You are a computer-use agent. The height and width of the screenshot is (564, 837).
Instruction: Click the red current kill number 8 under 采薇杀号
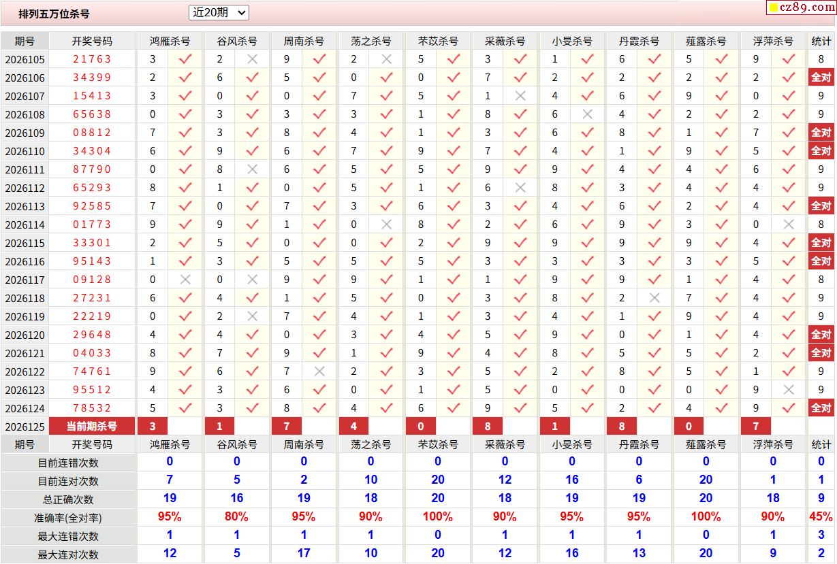488,427
